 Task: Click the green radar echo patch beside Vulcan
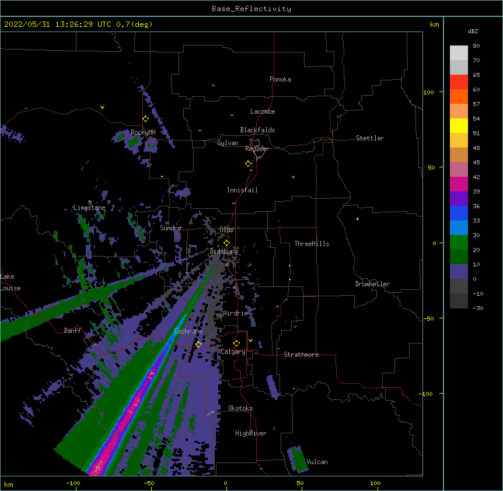point(299,460)
